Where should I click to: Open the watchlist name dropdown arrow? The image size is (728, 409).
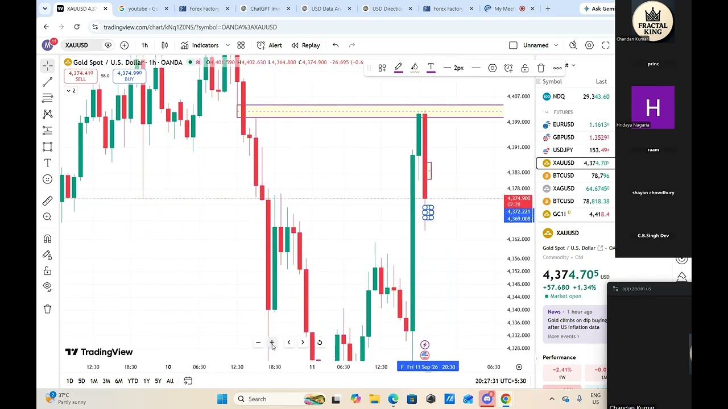[573, 65]
